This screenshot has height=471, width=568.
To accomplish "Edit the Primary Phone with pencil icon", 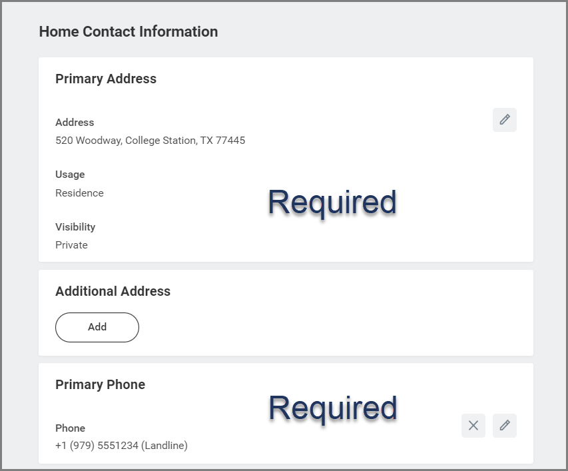I will tap(504, 426).
